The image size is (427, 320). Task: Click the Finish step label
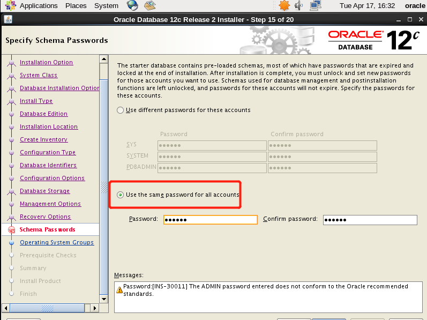click(28, 294)
